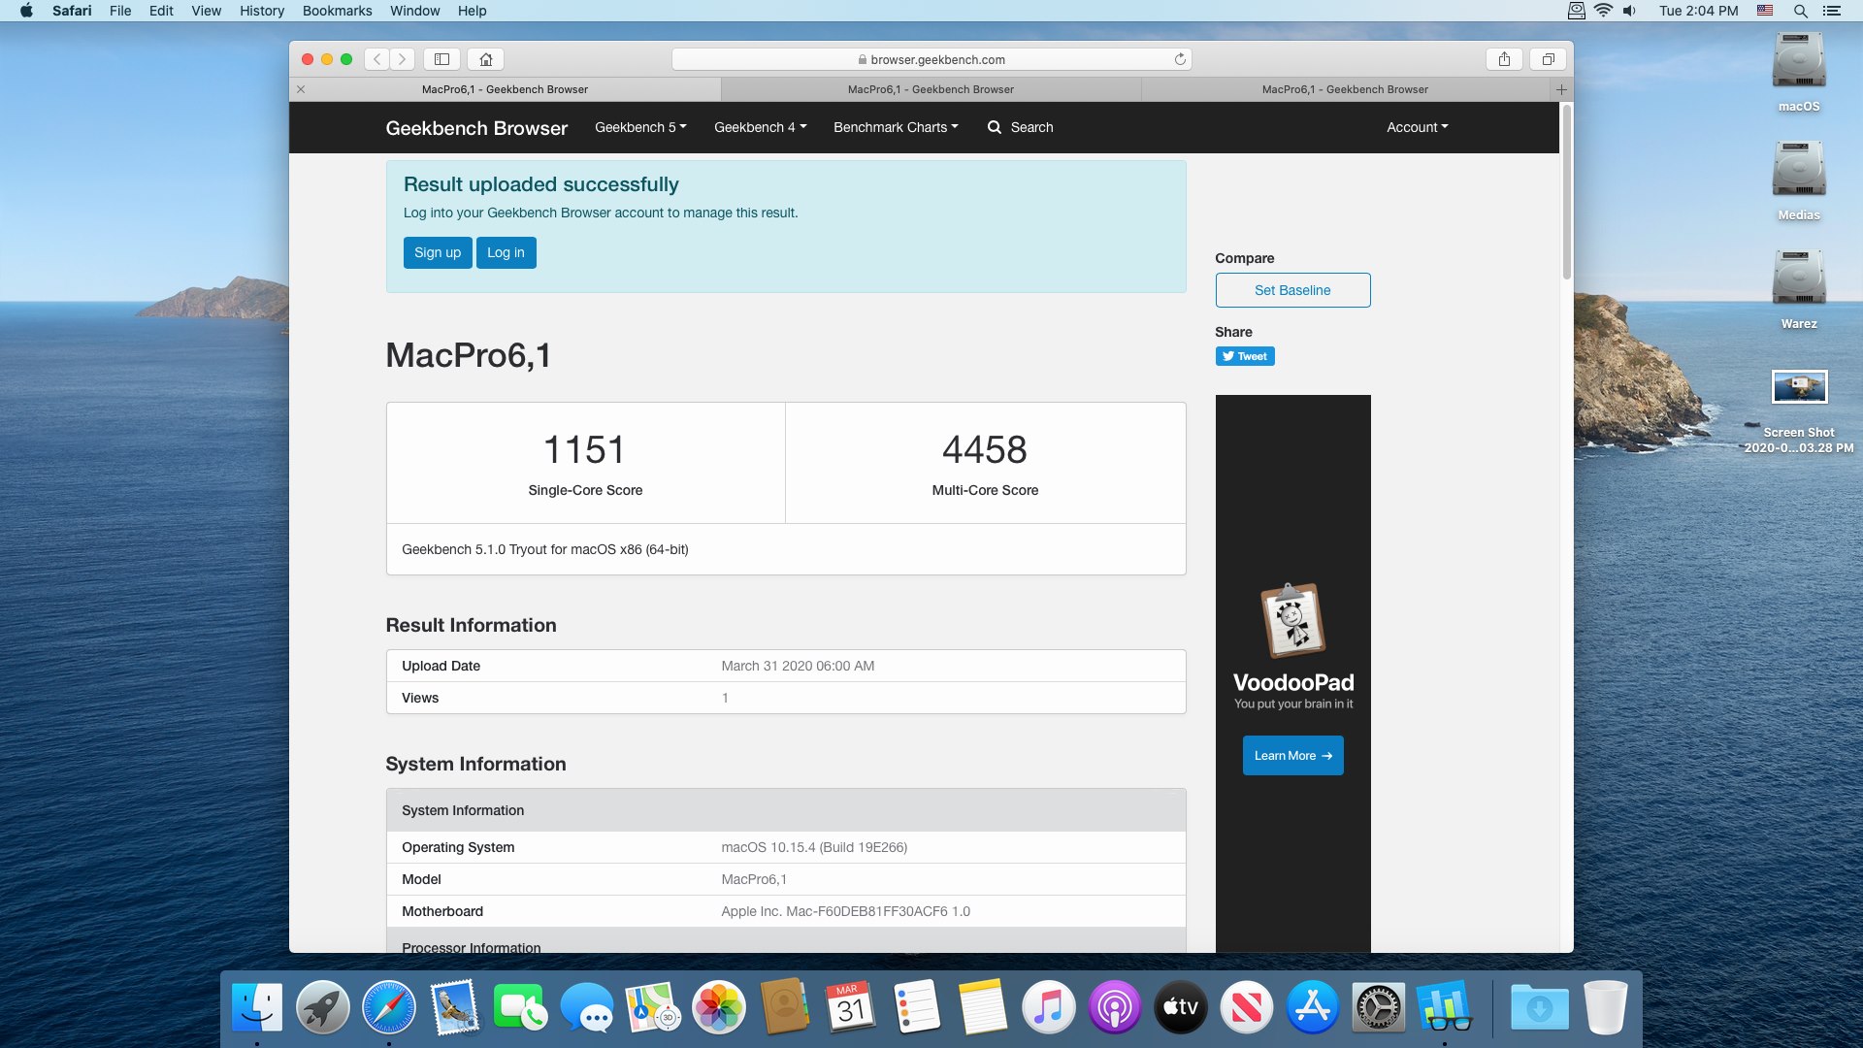Open Podcasts in the dock
Image resolution: width=1863 pixels, height=1048 pixels.
[1115, 1008]
